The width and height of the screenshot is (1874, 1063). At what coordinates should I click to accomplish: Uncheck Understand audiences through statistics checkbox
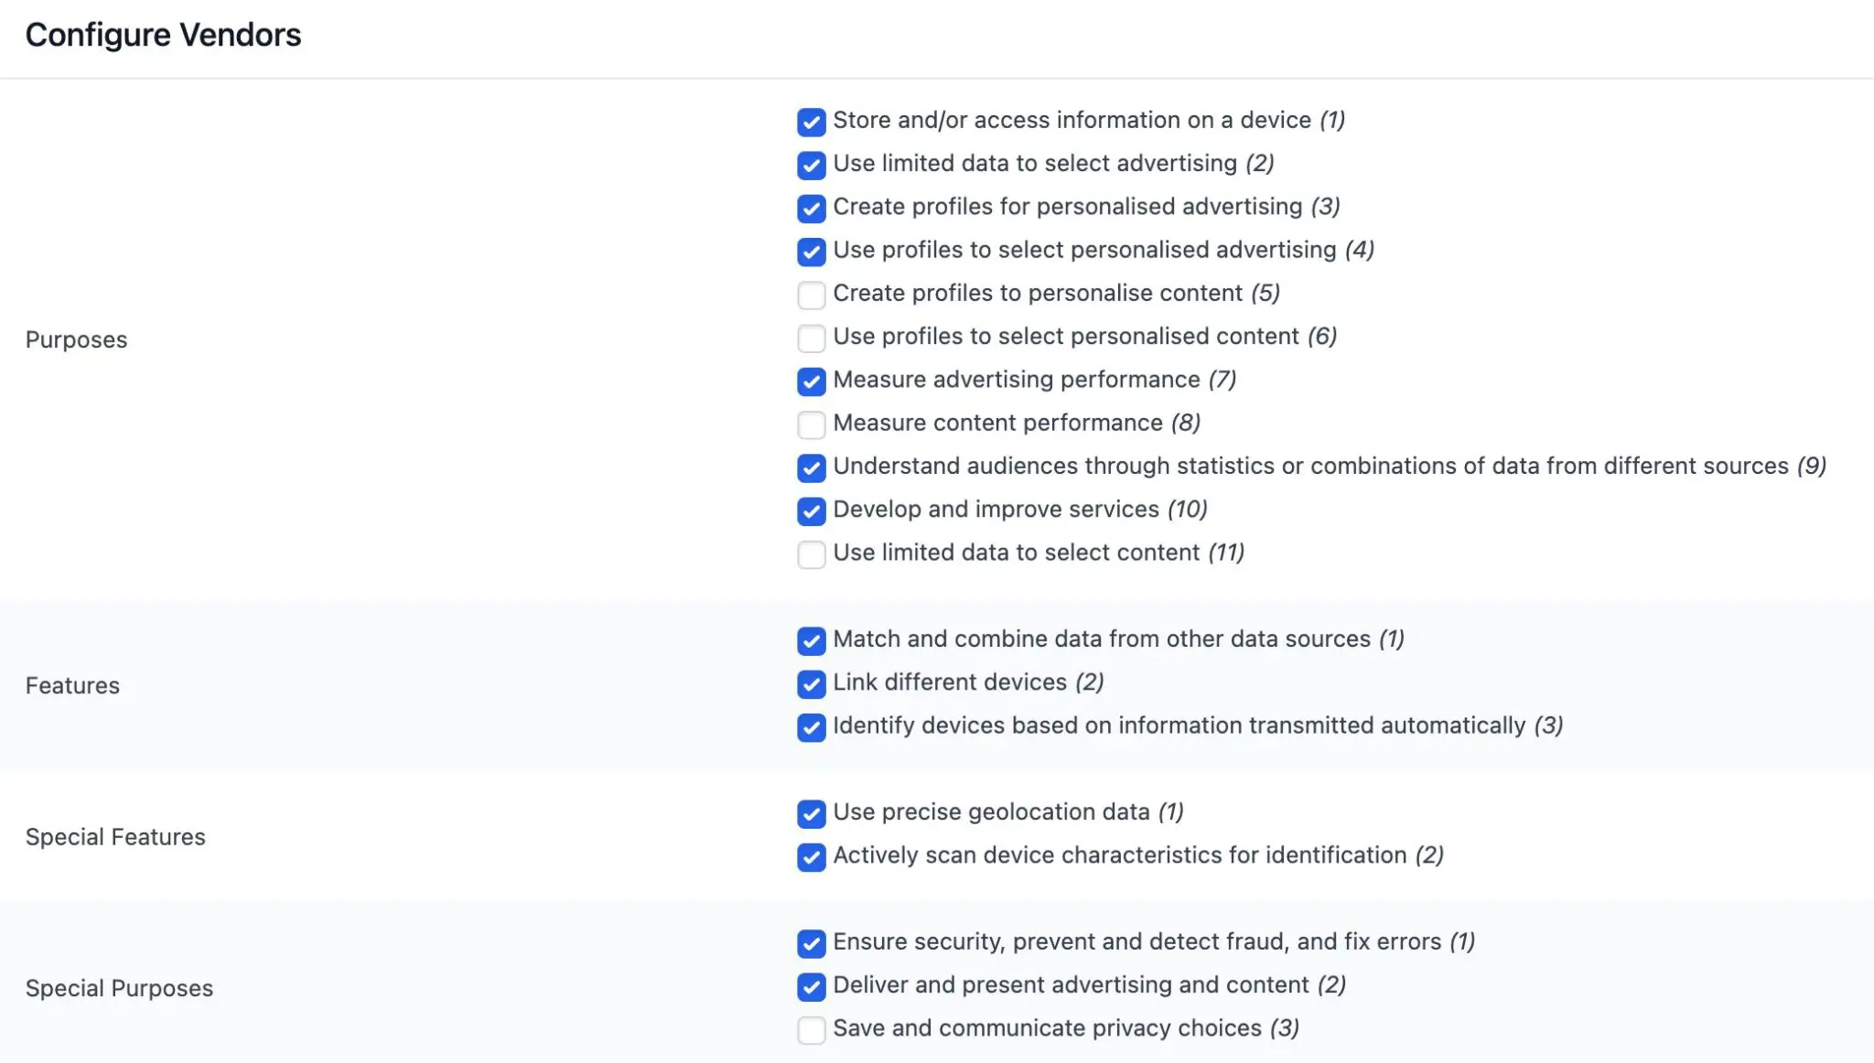click(x=811, y=467)
